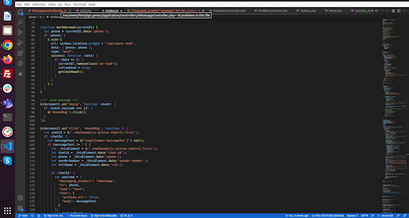This screenshot has height=218, width=409.
Task: Open Terminal from the dock
Action: tap(7, 117)
